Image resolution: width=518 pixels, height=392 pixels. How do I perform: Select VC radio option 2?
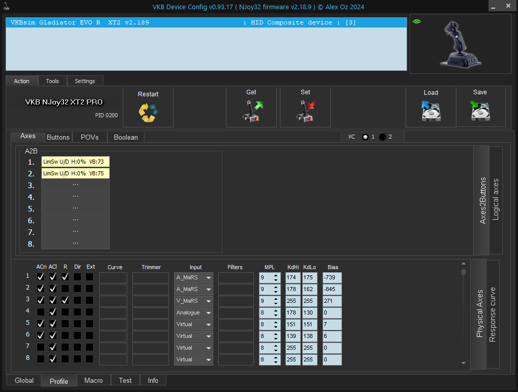click(383, 137)
